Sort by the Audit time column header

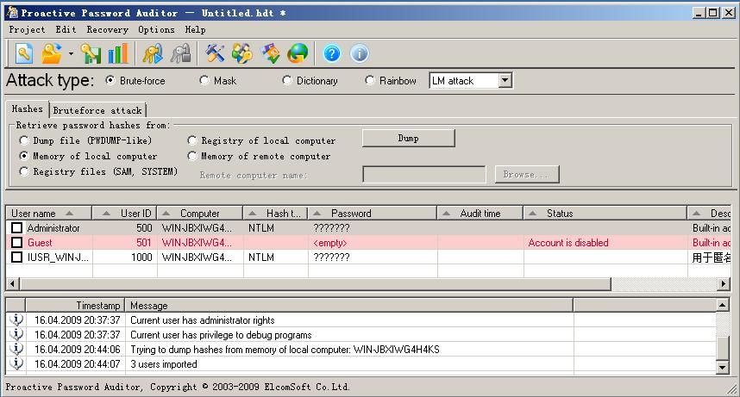pos(480,214)
